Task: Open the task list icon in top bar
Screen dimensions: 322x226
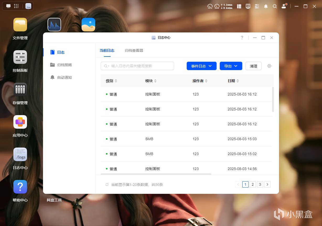Action: pos(257,6)
